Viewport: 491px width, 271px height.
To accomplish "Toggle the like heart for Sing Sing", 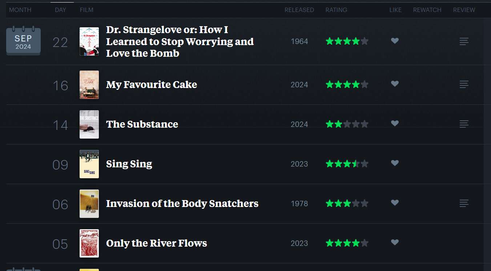I will (x=395, y=163).
